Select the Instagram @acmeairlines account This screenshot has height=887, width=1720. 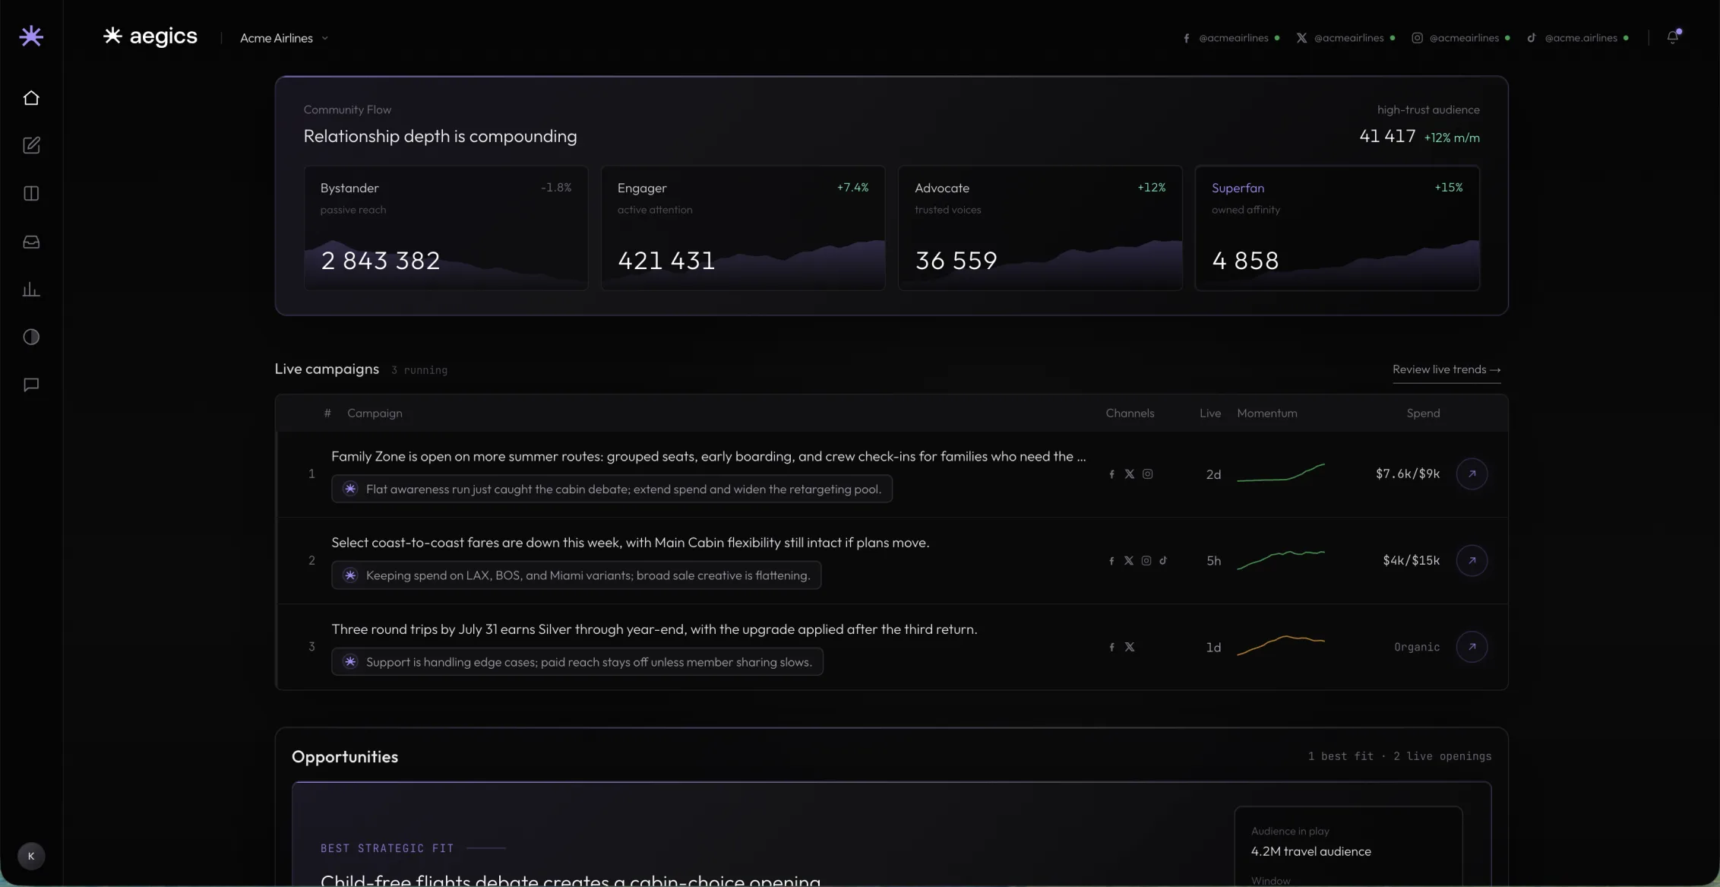(1460, 38)
